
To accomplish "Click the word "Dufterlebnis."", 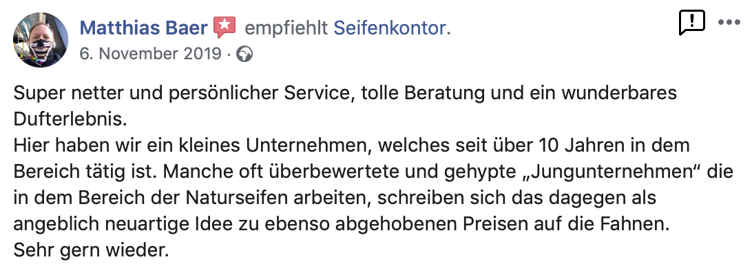I will coord(70,119).
